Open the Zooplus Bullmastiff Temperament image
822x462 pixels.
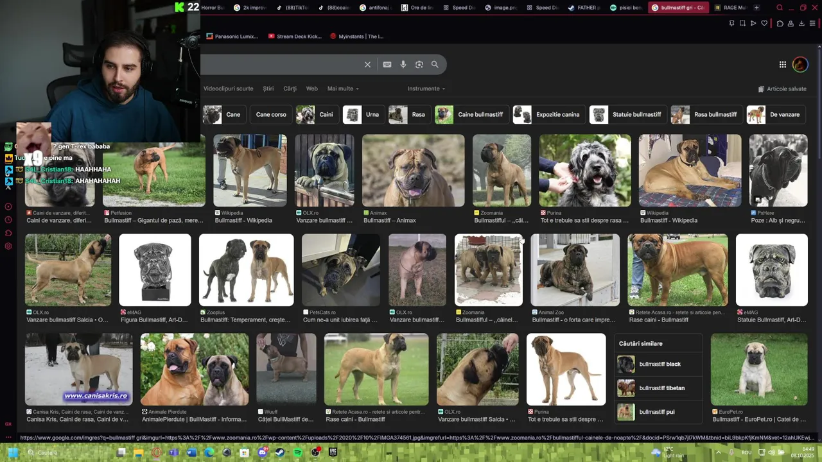[x=247, y=270]
